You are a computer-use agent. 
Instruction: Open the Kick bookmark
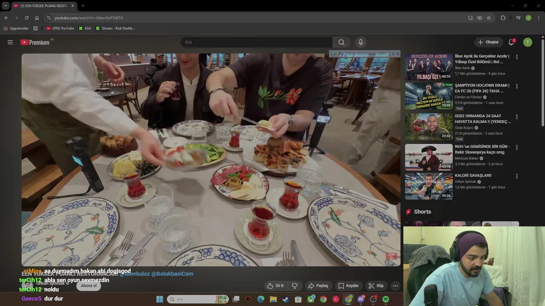click(85, 28)
